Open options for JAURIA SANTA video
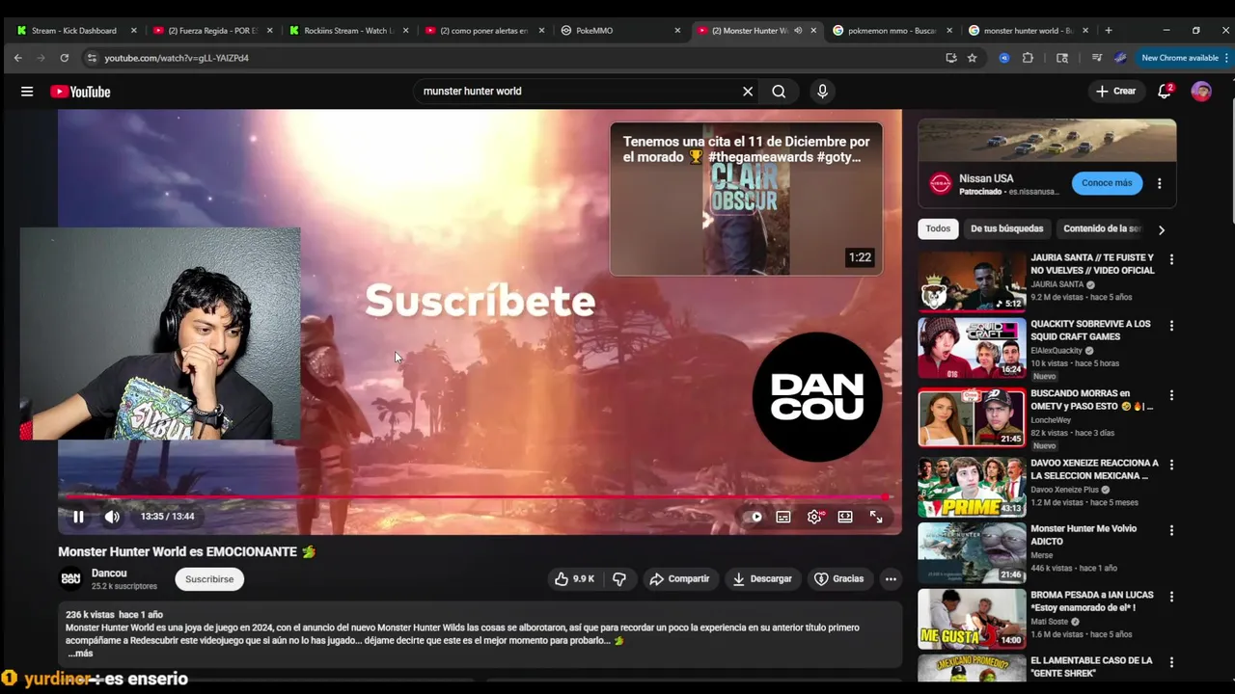This screenshot has height=694, width=1235. [1172, 259]
